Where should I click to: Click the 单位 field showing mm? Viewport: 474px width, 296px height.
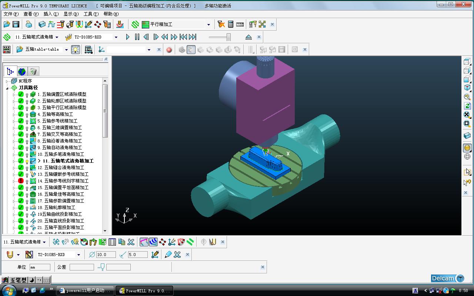point(40,267)
